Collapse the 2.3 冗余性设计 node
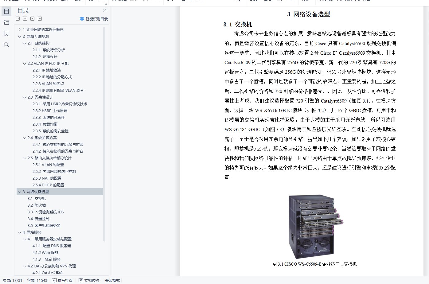The width and height of the screenshot is (429, 284). [x=25, y=97]
